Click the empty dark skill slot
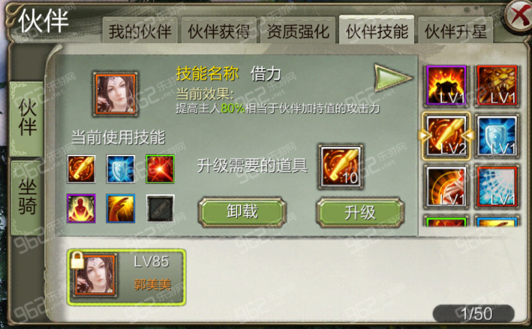 (160, 208)
